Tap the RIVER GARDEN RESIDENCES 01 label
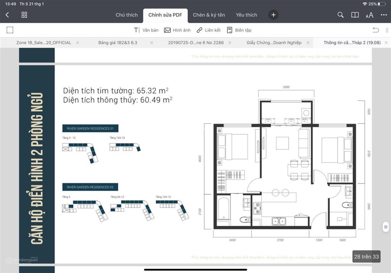391x273 pixels. [x=90, y=128]
